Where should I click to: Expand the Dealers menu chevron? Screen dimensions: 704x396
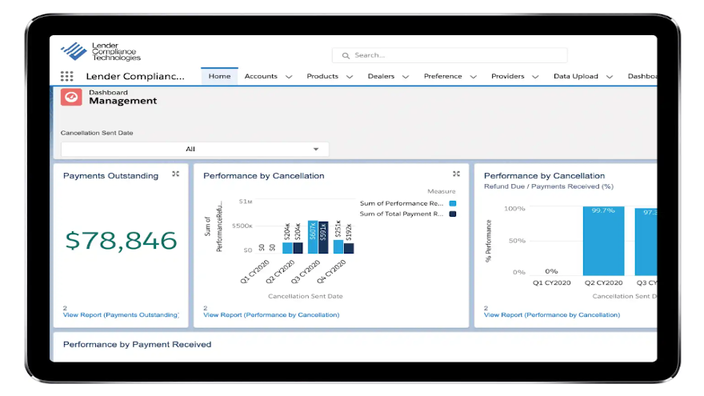click(x=406, y=77)
